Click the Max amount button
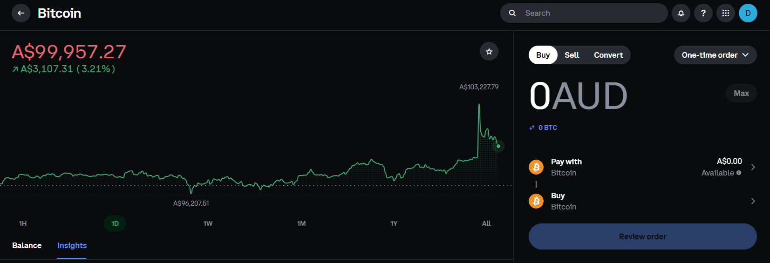770x263 pixels. coord(741,93)
